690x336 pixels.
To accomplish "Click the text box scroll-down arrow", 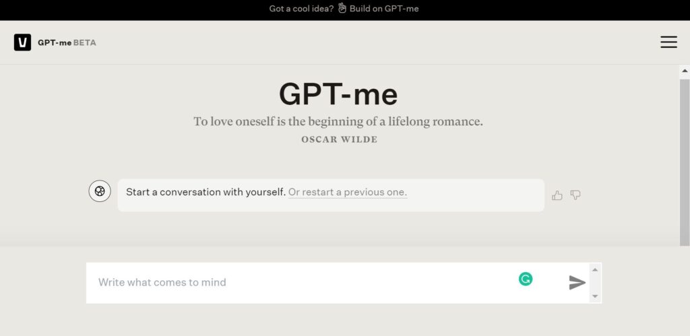I will [594, 296].
